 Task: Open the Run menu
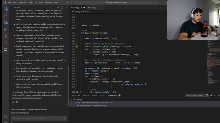[x=41, y=2]
